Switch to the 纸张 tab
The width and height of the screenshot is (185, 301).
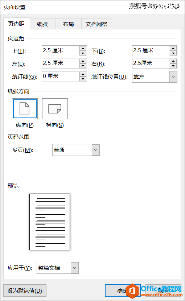[42, 24]
